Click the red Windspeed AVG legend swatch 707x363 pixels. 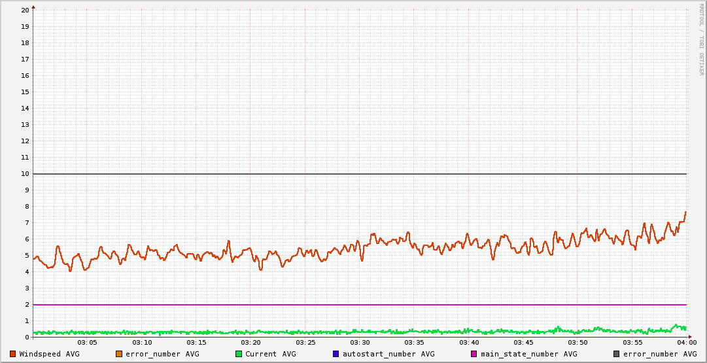pos(12,354)
